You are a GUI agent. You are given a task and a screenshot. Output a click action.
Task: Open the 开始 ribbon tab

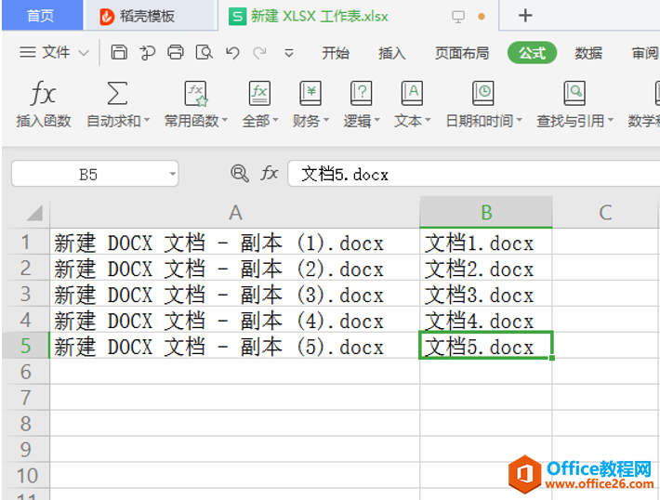(x=336, y=53)
